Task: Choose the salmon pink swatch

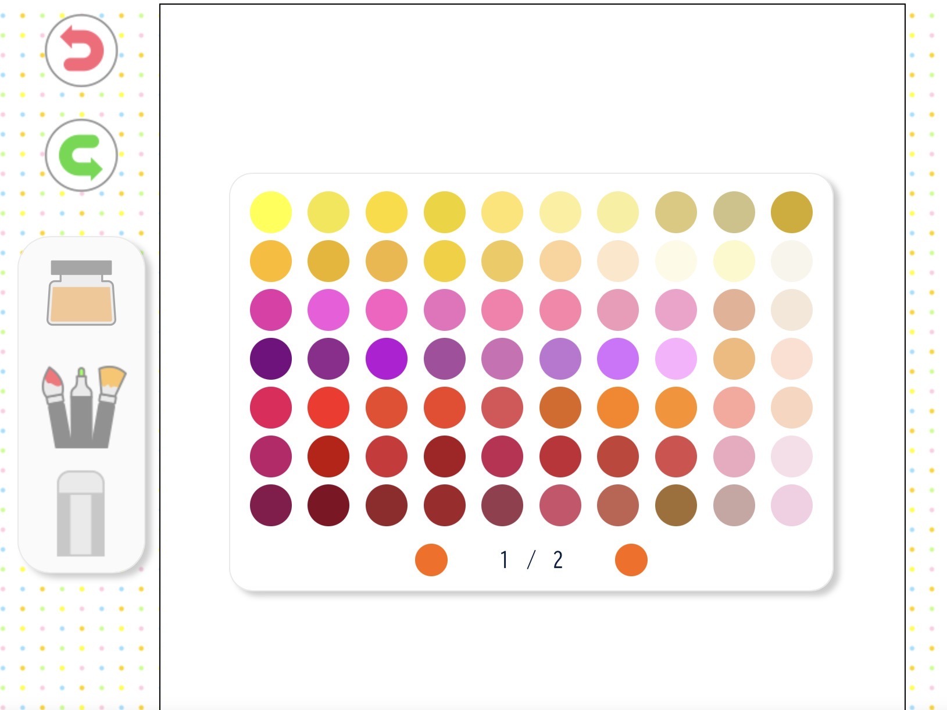Action: pos(734,408)
